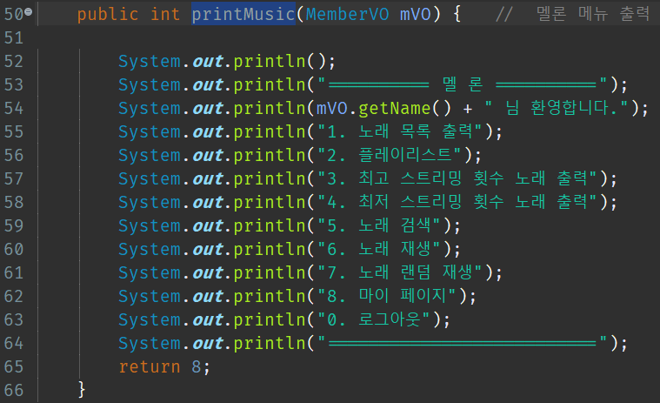Click the "8. 마이 페이지" string
The height and width of the screenshot is (403, 660).
pyautogui.click(x=387, y=297)
